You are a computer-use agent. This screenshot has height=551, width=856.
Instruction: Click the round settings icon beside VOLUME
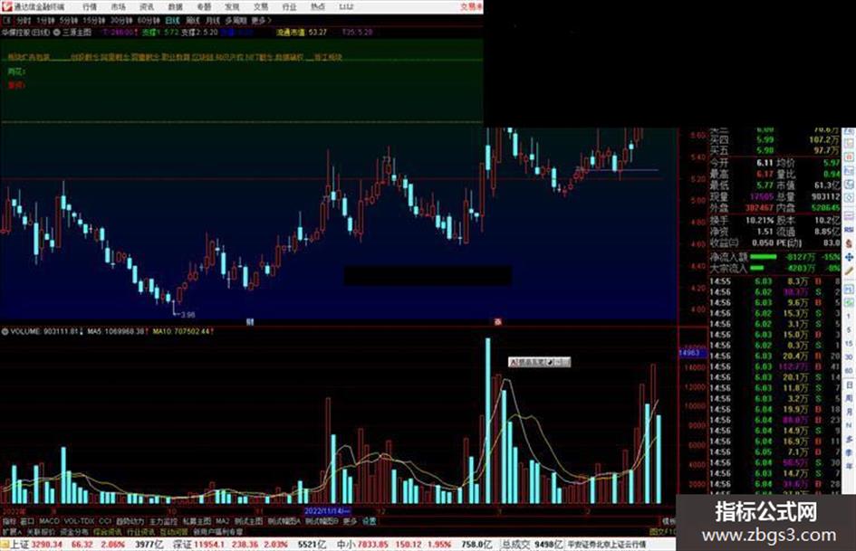pos(5,331)
